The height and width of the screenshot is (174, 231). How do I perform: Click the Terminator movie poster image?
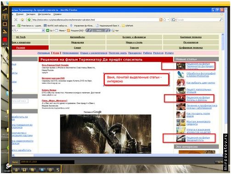click(106, 134)
